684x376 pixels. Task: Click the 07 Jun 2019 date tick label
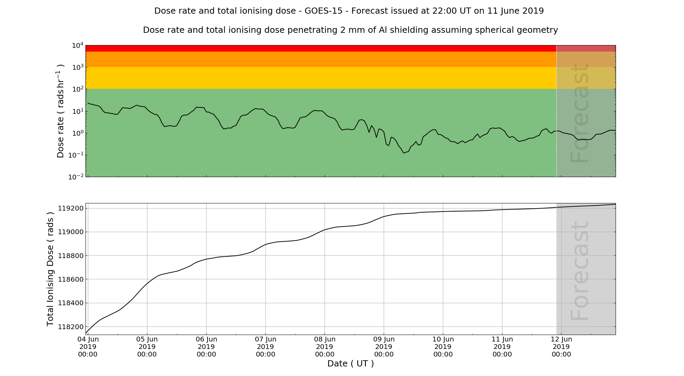pos(265,347)
